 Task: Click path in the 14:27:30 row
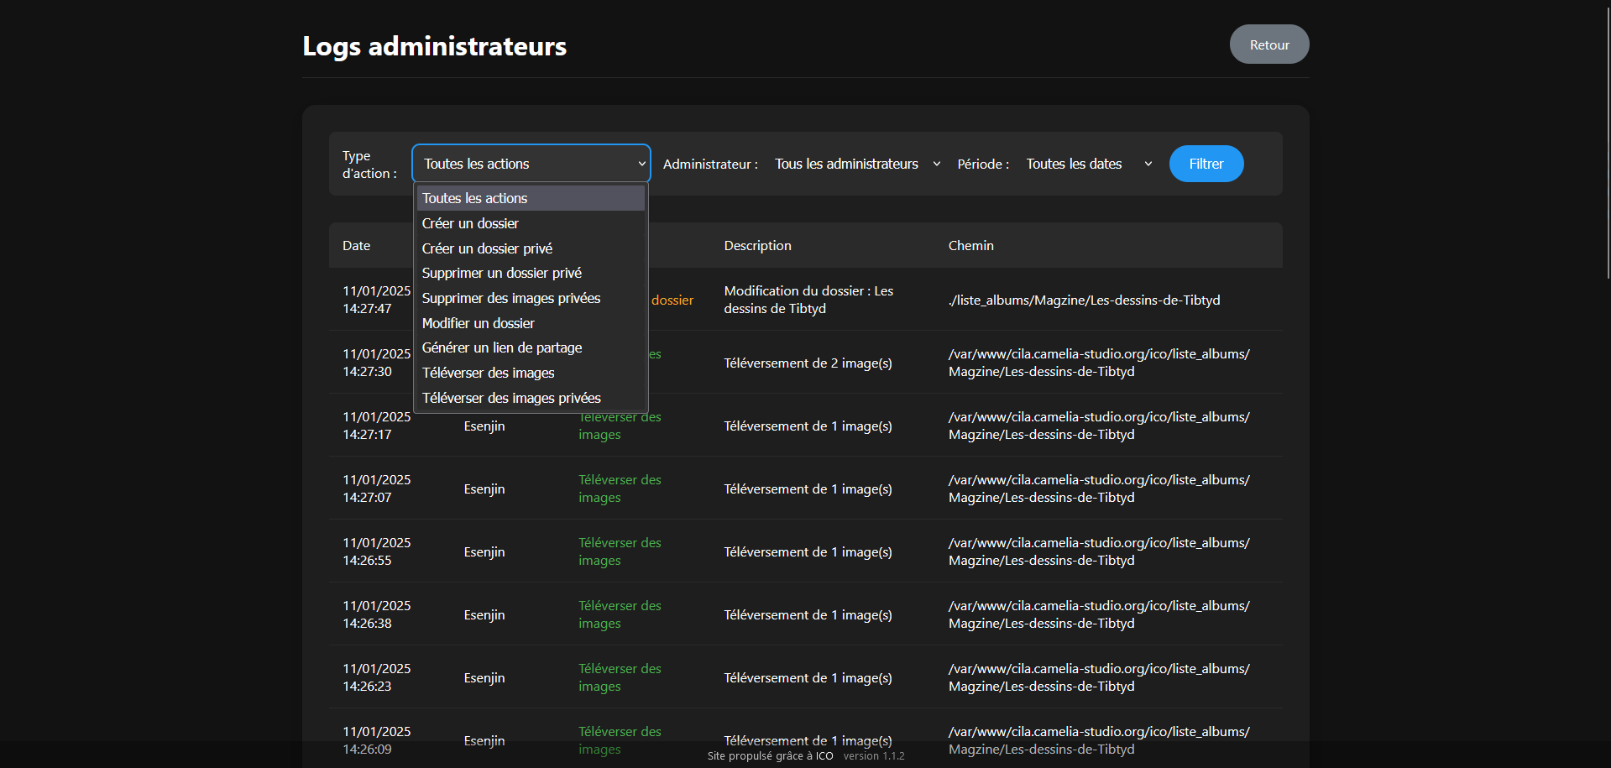(1099, 363)
